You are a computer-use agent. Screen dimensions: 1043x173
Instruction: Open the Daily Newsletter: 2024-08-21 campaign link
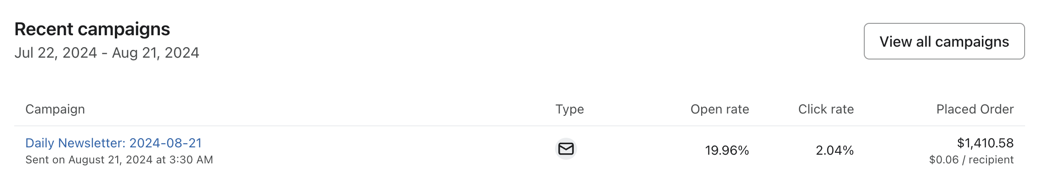(x=113, y=143)
